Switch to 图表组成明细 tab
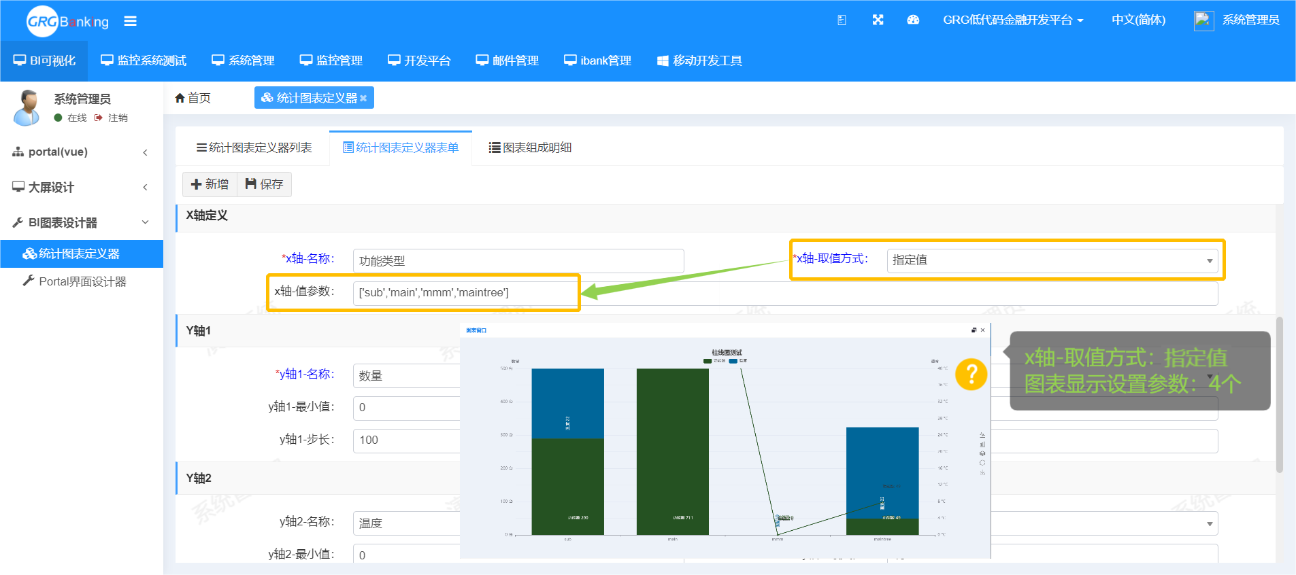Viewport: 1296px width, 575px height. (x=530, y=148)
